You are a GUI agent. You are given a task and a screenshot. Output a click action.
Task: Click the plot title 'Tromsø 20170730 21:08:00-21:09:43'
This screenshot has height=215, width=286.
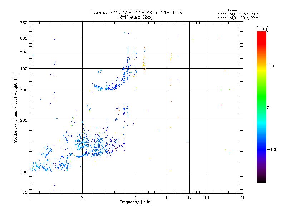(x=136, y=13)
